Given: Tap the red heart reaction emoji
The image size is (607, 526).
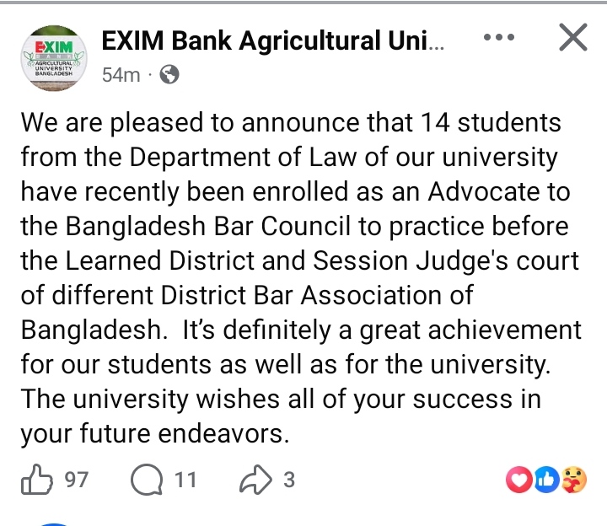Looking at the screenshot, I should point(518,480).
